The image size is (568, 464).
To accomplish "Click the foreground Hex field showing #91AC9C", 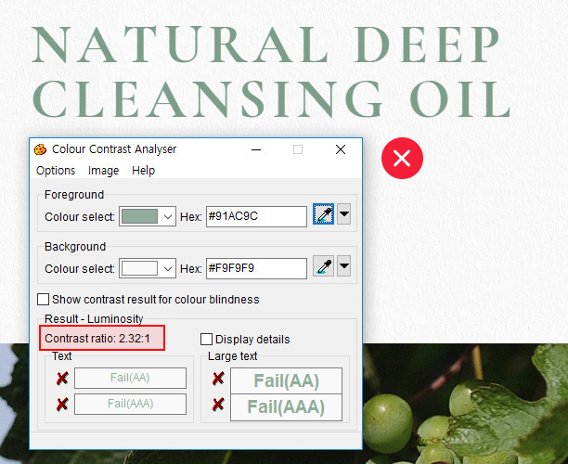I will (x=256, y=216).
